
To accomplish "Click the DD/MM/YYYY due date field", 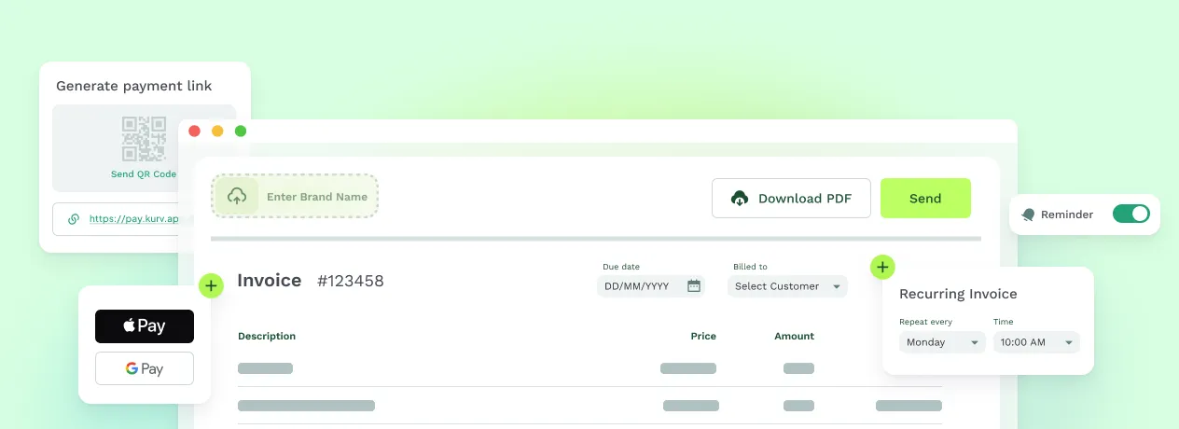I will click(x=638, y=286).
